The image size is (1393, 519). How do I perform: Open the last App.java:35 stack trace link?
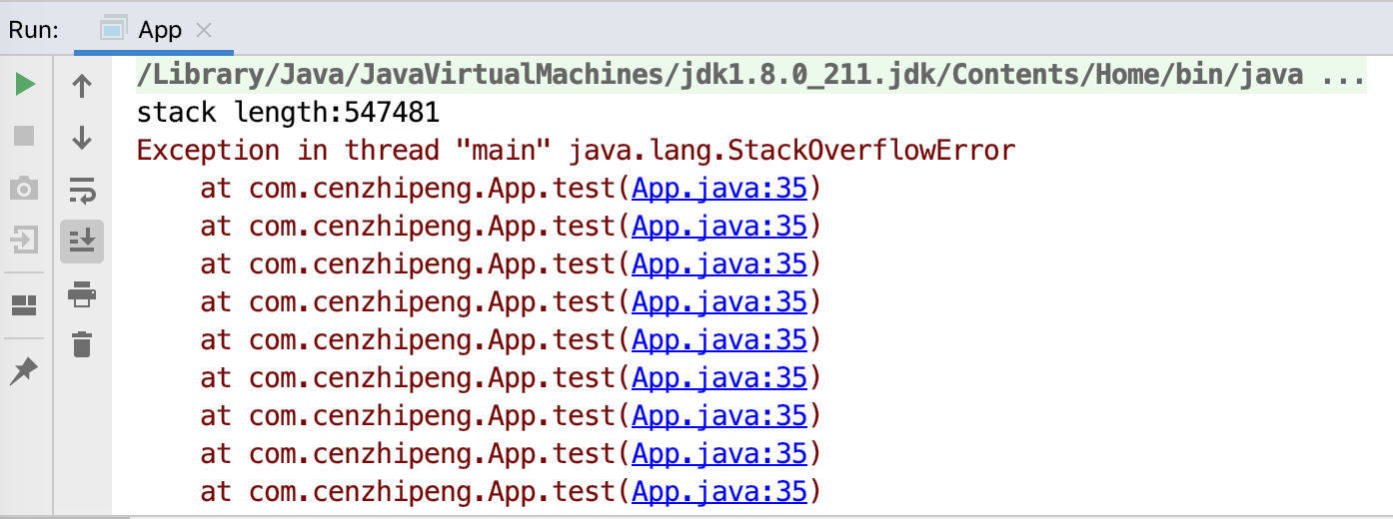tap(718, 492)
